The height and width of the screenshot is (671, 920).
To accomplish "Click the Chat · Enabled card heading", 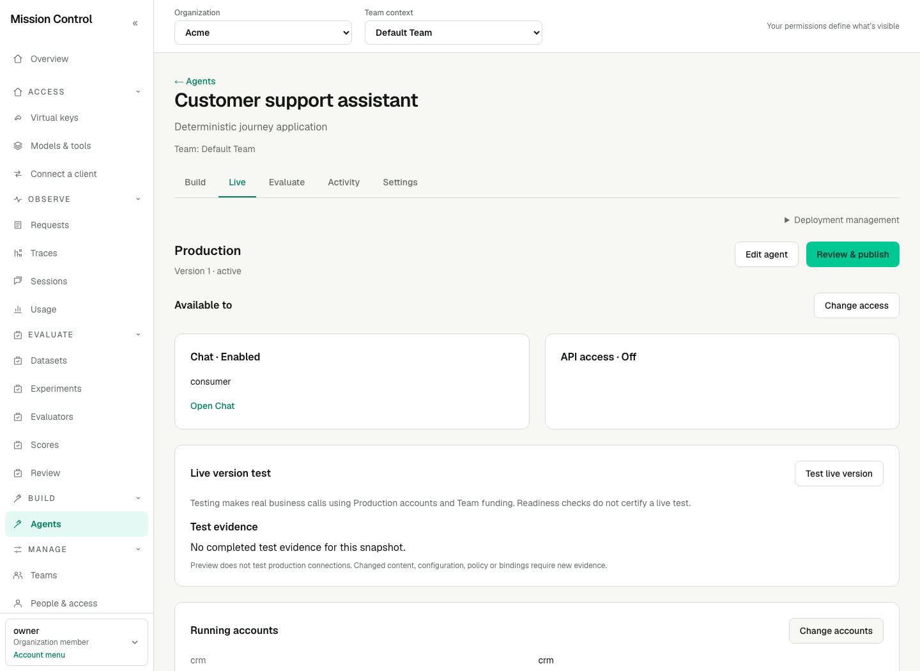I will tap(225, 357).
